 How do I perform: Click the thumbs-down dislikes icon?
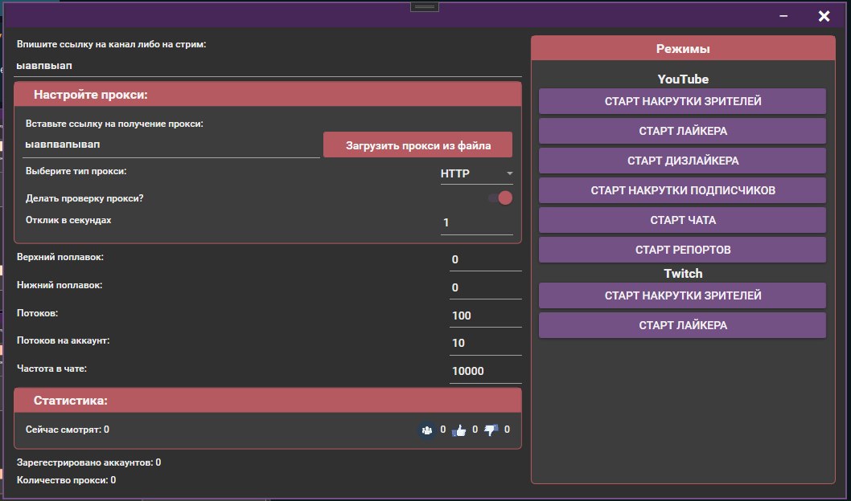[491, 430]
